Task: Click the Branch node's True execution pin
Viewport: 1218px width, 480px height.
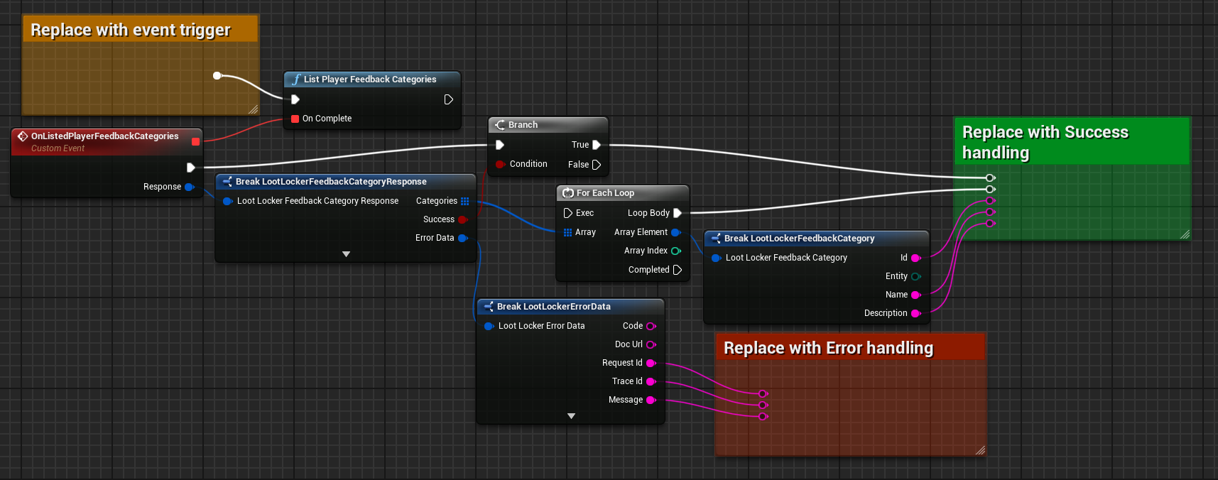Action: tap(597, 145)
